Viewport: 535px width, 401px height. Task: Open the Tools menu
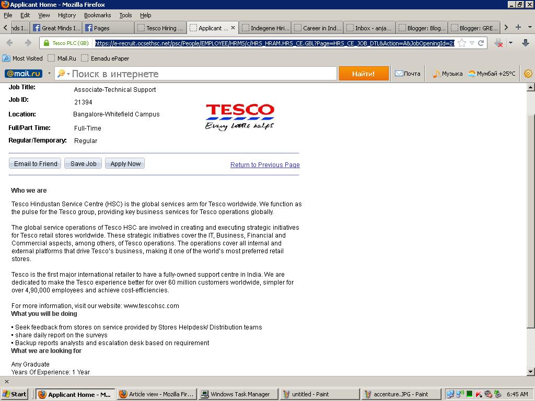coord(125,15)
